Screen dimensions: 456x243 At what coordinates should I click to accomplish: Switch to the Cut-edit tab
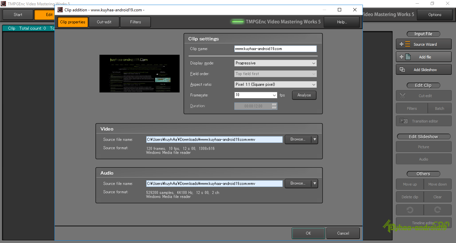tap(104, 22)
